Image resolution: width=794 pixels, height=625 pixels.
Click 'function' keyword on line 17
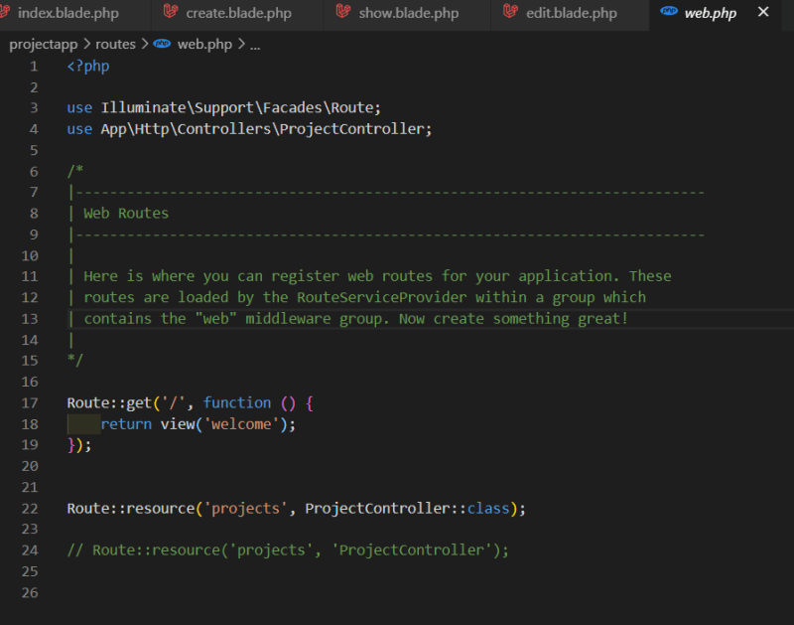click(x=237, y=403)
